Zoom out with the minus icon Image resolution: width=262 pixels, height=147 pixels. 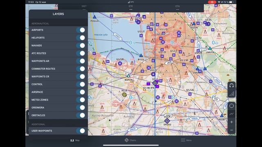point(231,130)
